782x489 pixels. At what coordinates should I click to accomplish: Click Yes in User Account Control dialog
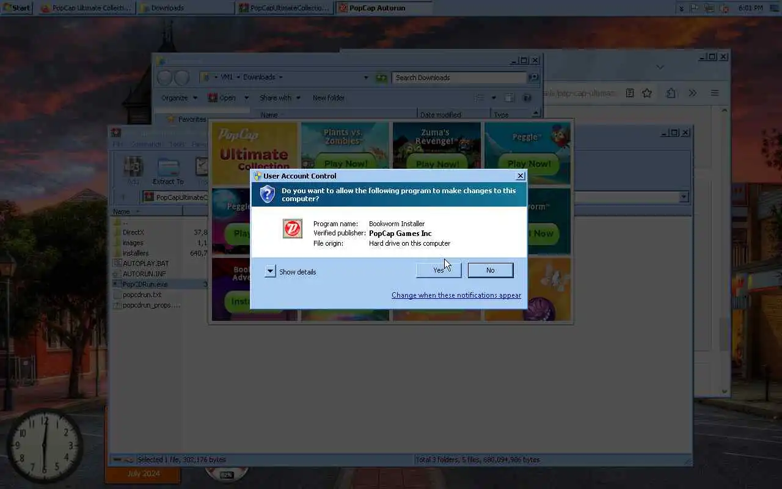click(x=439, y=270)
